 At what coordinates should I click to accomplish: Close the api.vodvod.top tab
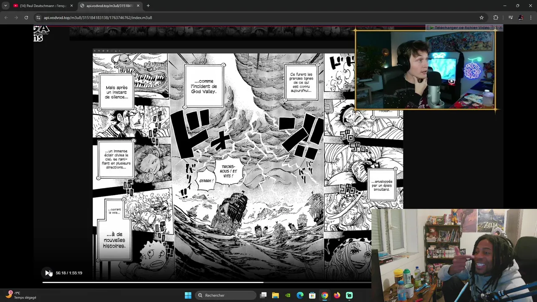(x=138, y=6)
